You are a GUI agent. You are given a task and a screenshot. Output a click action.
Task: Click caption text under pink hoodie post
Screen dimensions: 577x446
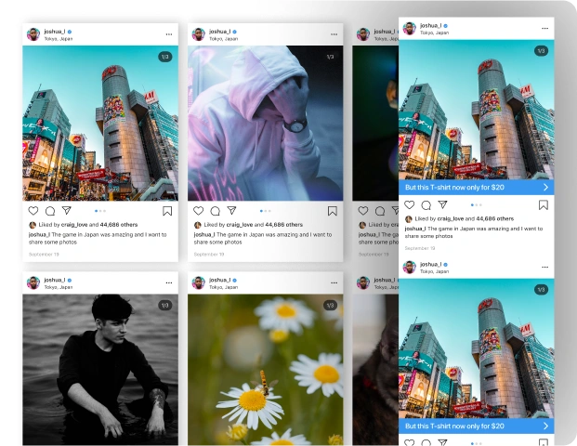[263, 238]
